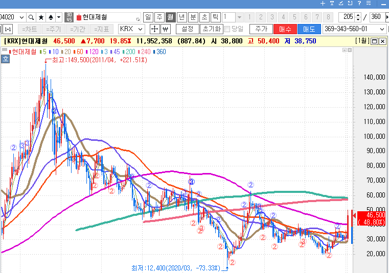Switch chart to daily (일) period
The width and height of the screenshot is (389, 273).
[x=148, y=17]
